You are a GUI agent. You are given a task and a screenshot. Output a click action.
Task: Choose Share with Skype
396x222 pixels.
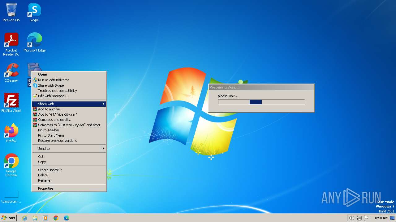[69, 85]
